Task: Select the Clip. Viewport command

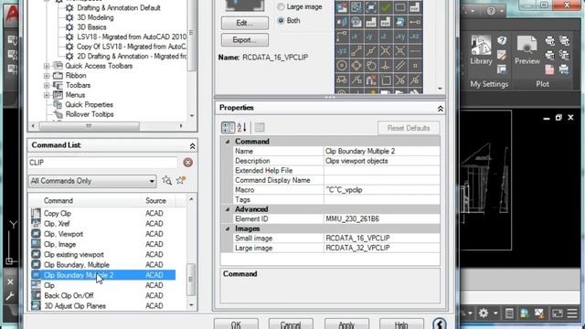Action: pyautogui.click(x=63, y=234)
